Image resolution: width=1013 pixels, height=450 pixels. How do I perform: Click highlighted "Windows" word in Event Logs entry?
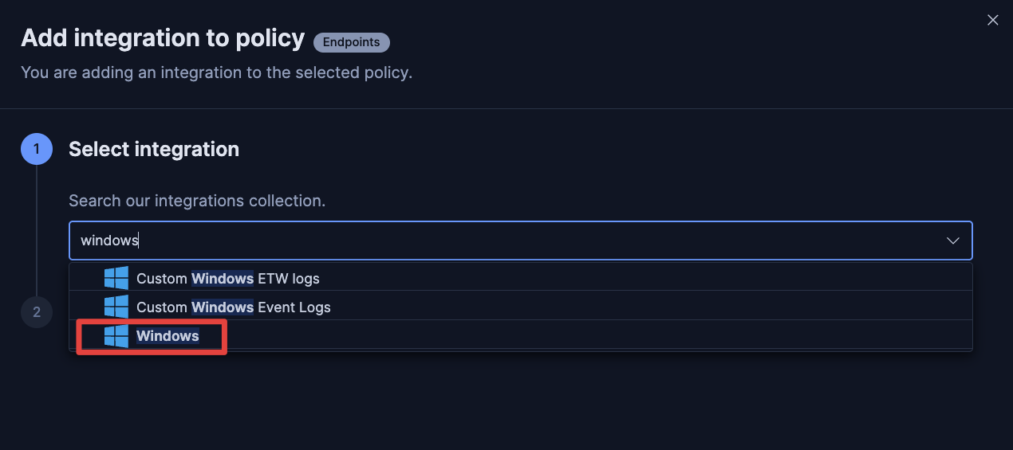223,307
